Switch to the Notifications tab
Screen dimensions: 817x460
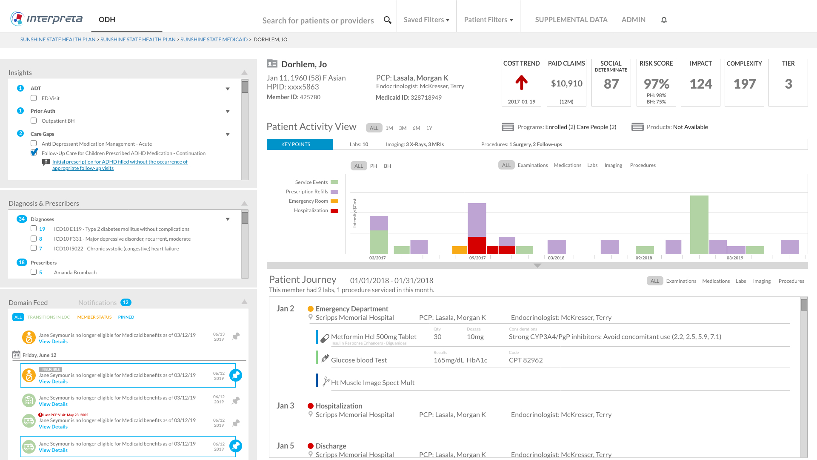pos(97,302)
